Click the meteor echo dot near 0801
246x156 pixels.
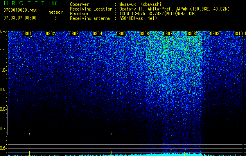click(x=29, y=134)
